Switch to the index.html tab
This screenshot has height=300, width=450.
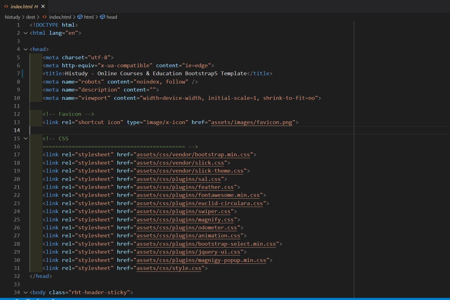(22, 6)
